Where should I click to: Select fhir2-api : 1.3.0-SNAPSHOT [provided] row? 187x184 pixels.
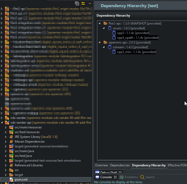[135, 23]
